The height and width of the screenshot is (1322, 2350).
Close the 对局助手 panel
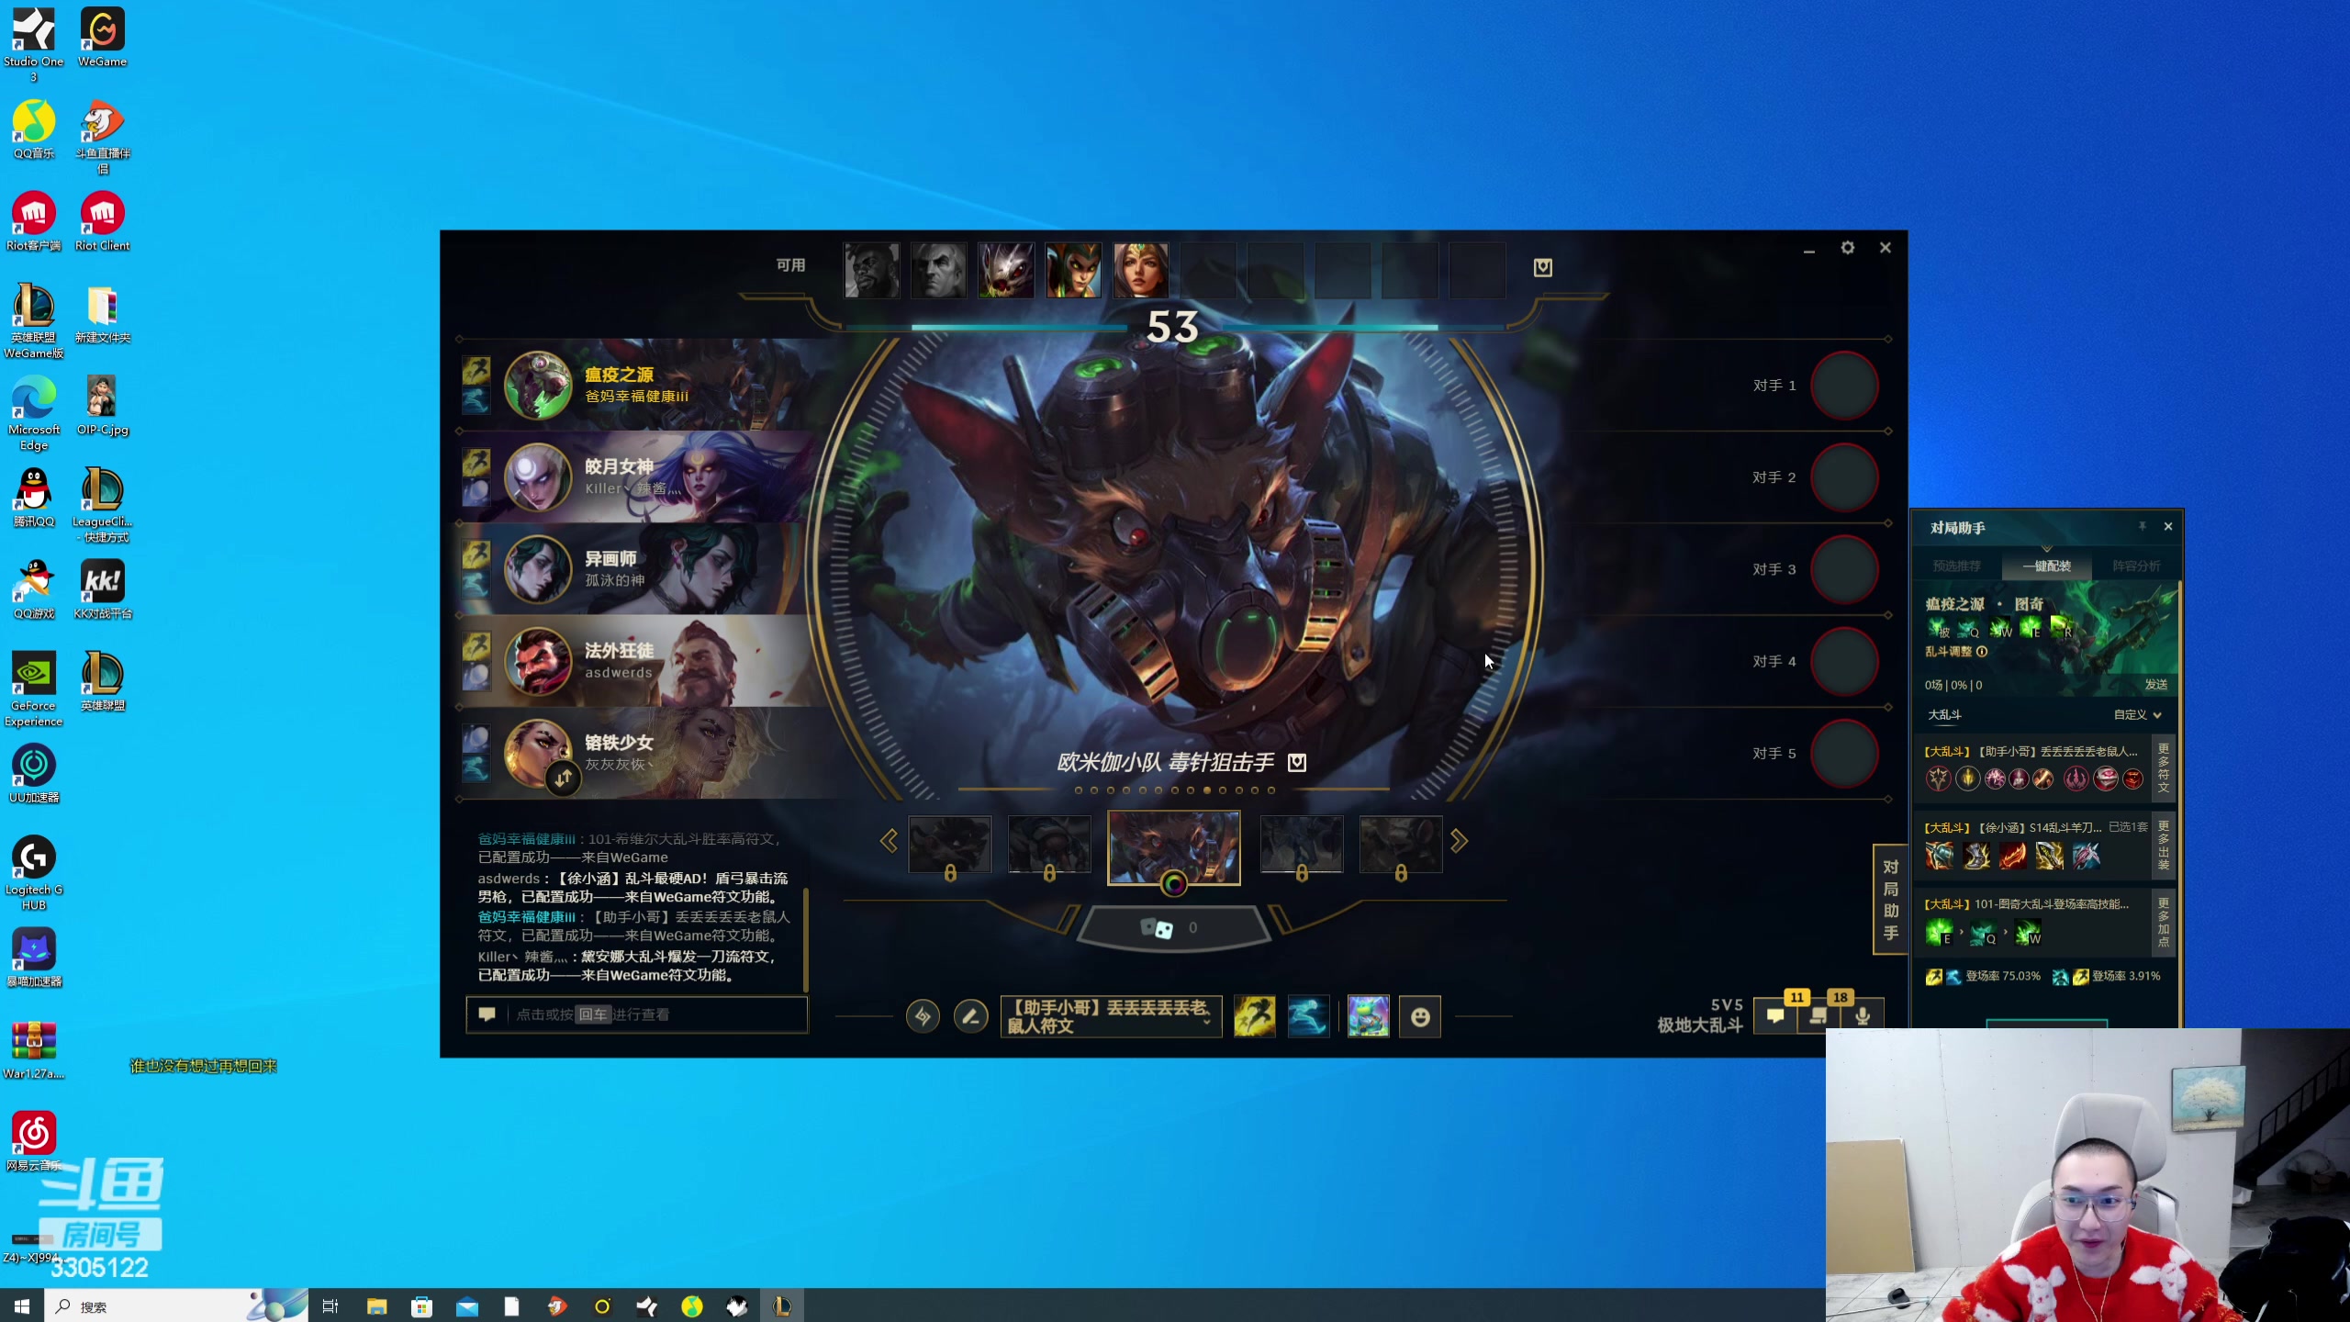point(2168,526)
